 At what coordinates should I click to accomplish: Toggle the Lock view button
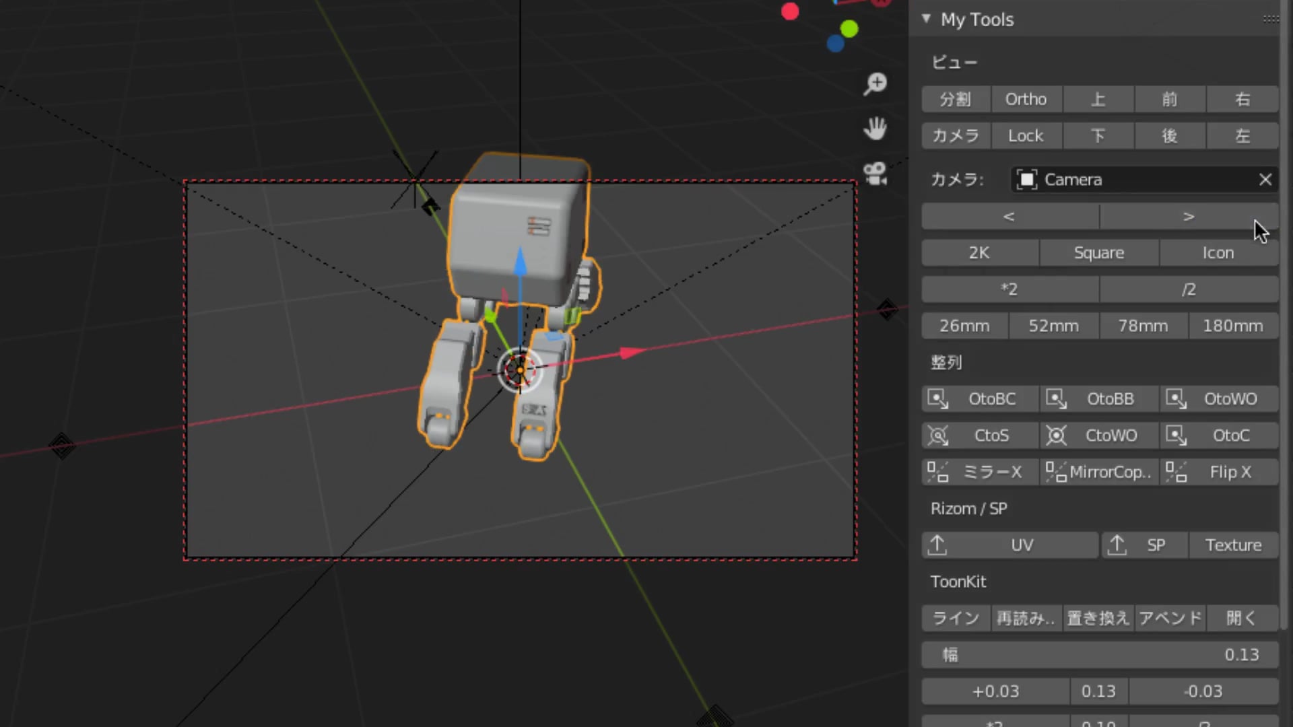coord(1026,136)
